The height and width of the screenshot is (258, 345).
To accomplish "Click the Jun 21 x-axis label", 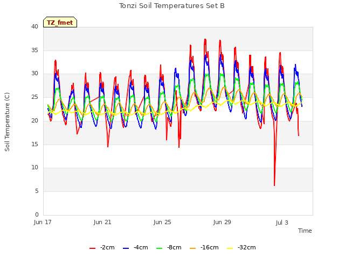I will tap(102, 222).
